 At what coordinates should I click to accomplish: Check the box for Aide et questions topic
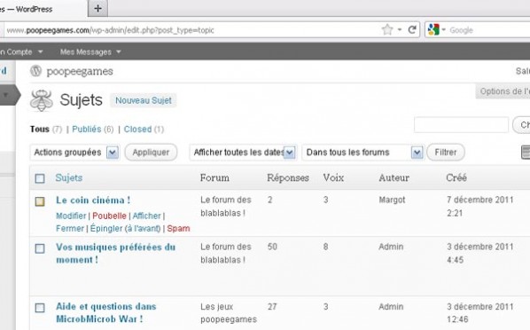tap(40, 308)
